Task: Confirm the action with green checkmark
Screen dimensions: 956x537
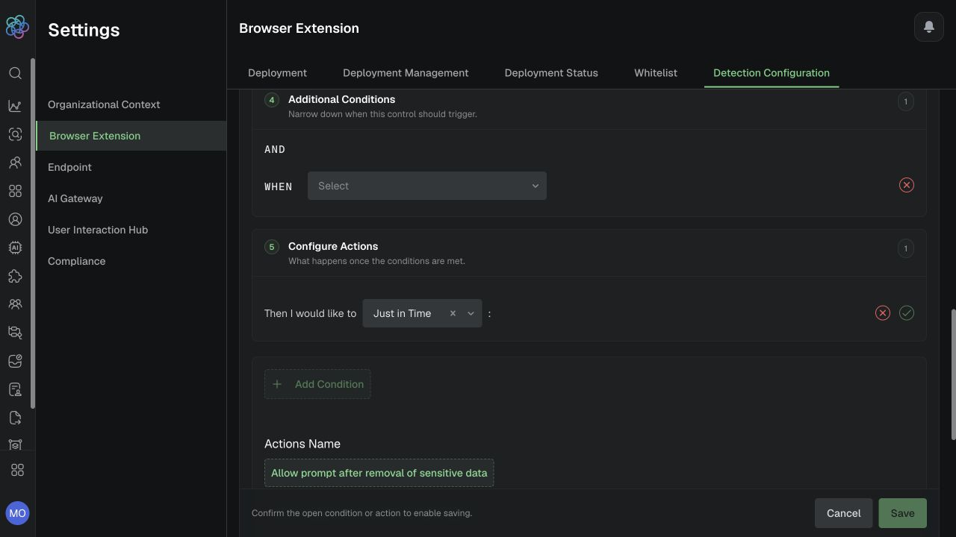Action: click(907, 313)
